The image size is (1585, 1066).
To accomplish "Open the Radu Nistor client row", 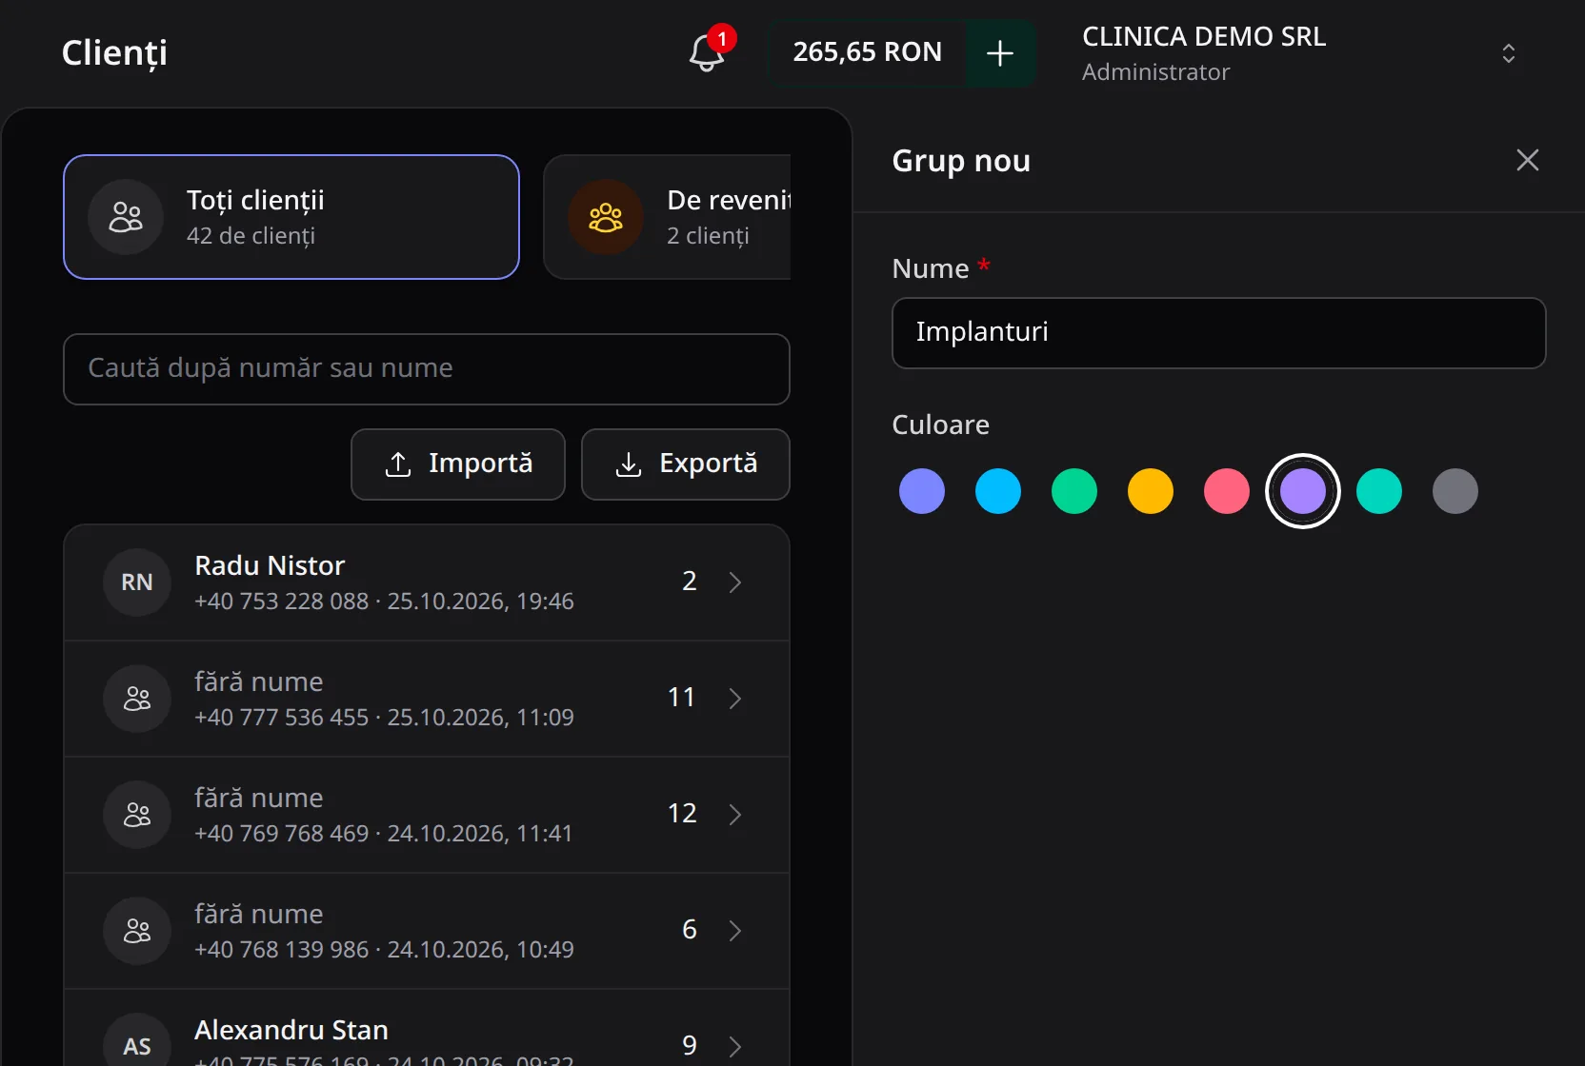I will tap(427, 582).
